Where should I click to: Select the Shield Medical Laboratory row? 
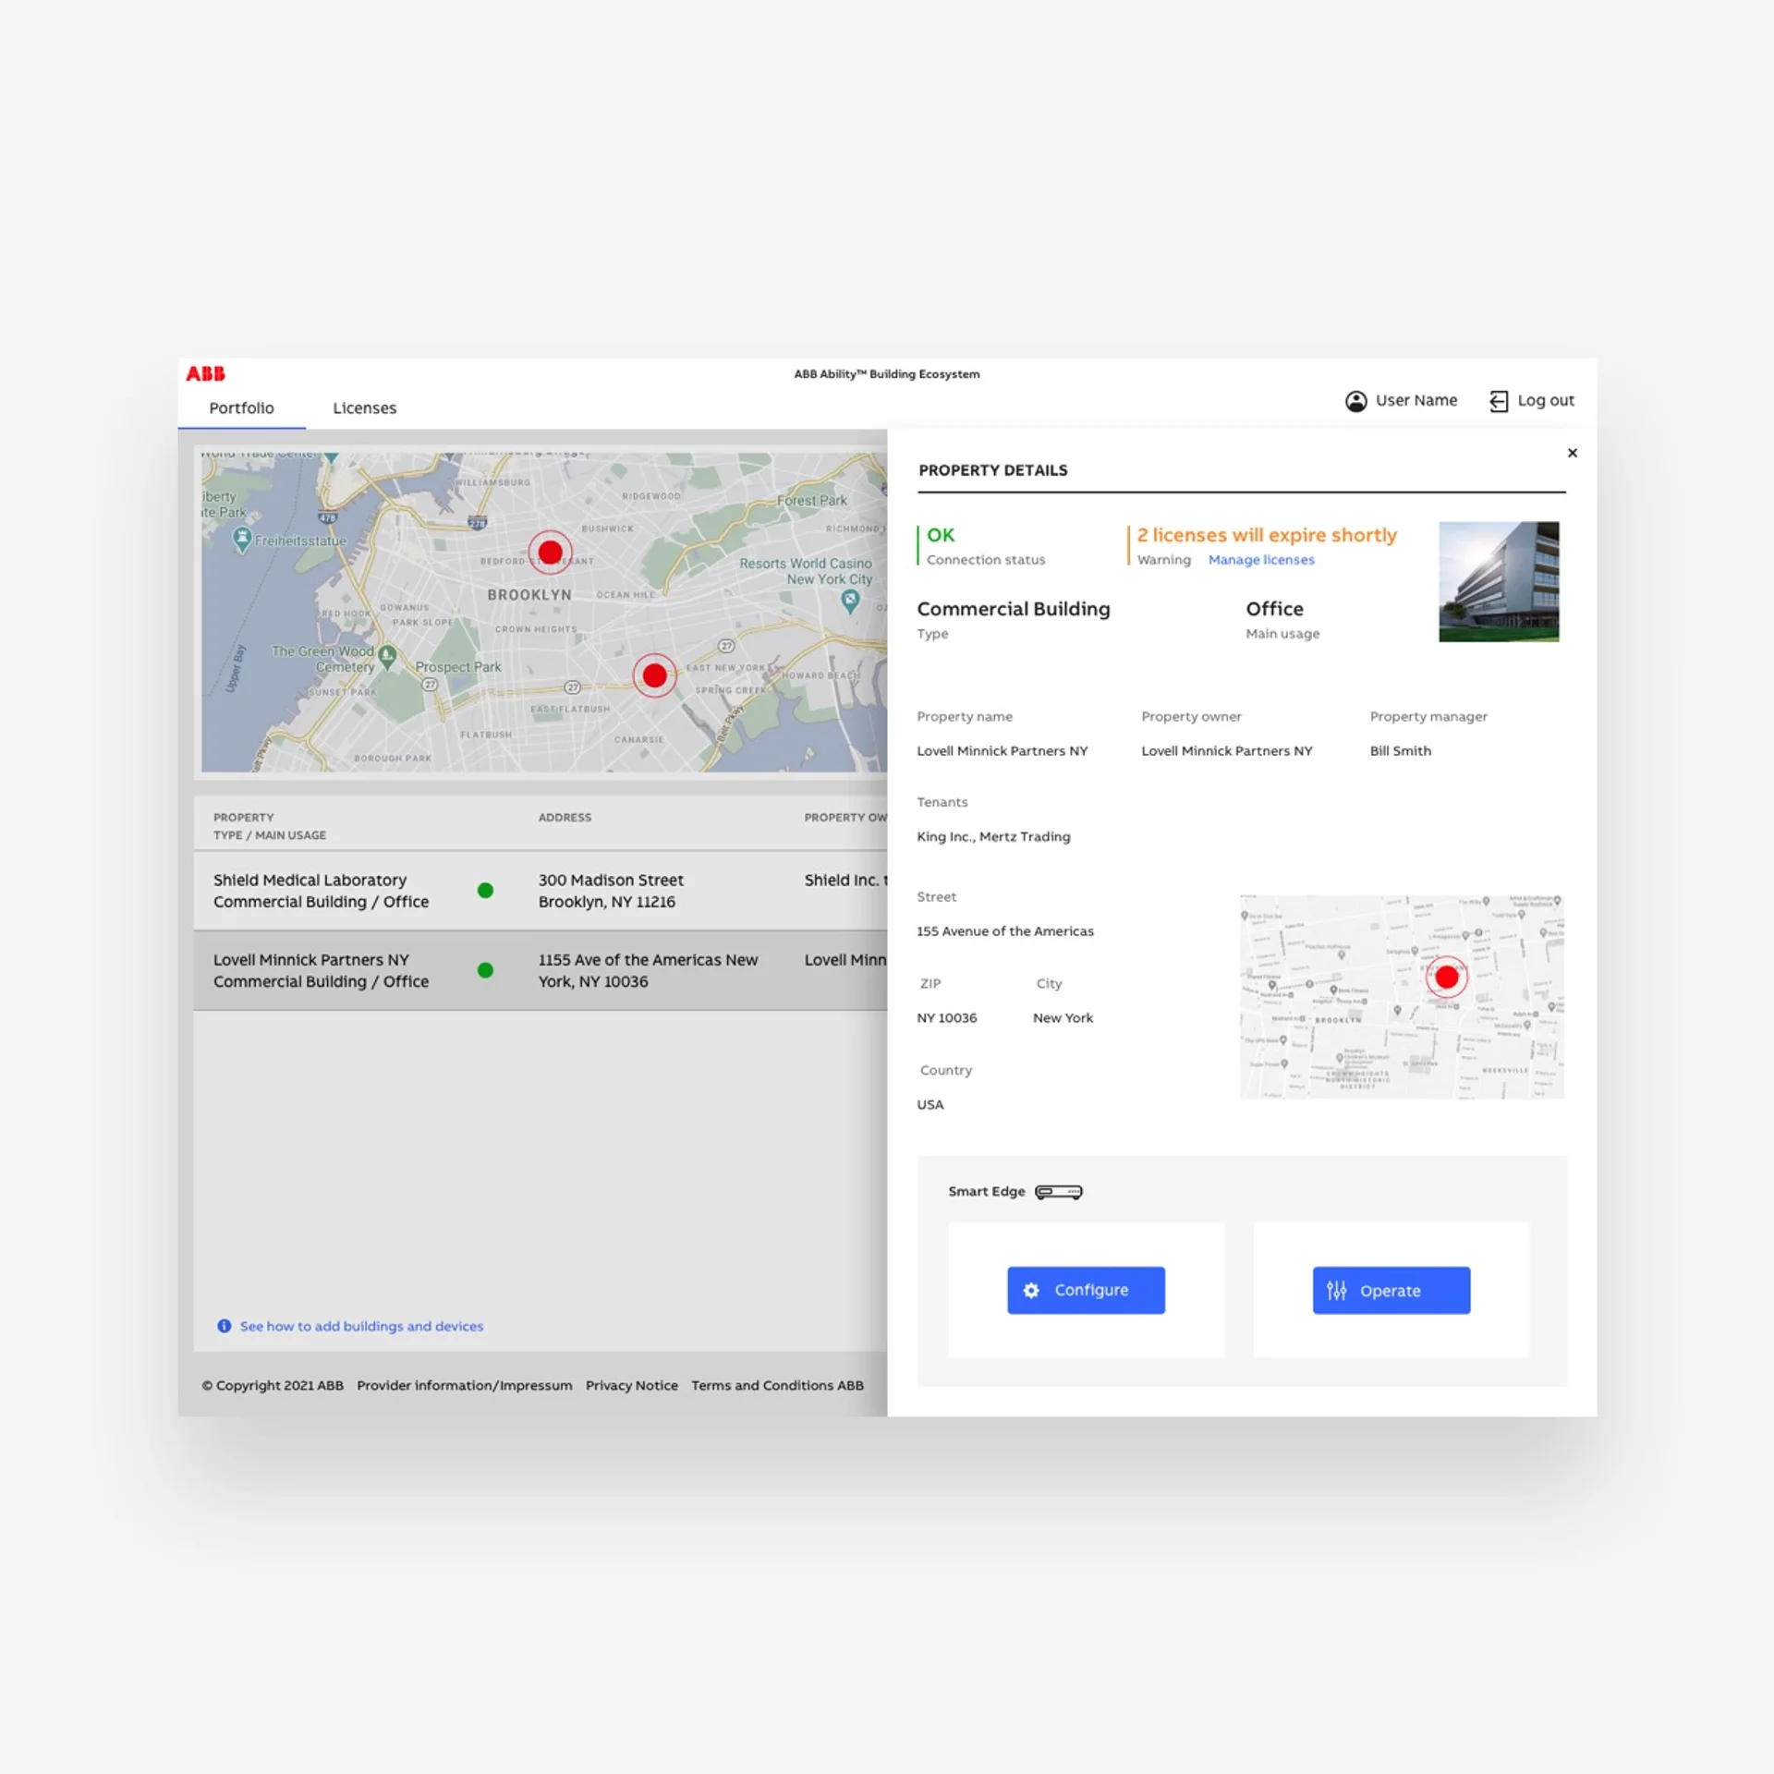click(541, 891)
